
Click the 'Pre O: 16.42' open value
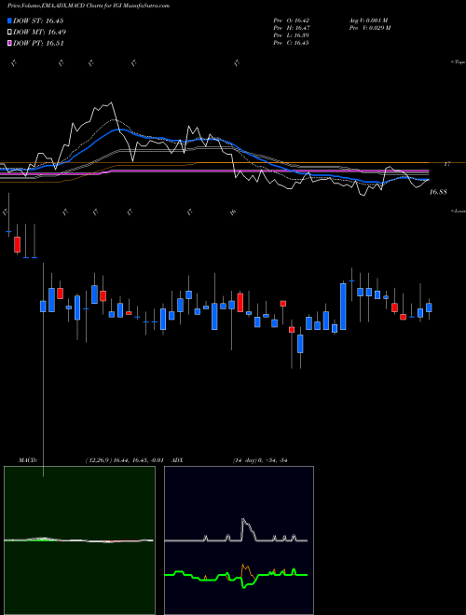pyautogui.click(x=292, y=20)
